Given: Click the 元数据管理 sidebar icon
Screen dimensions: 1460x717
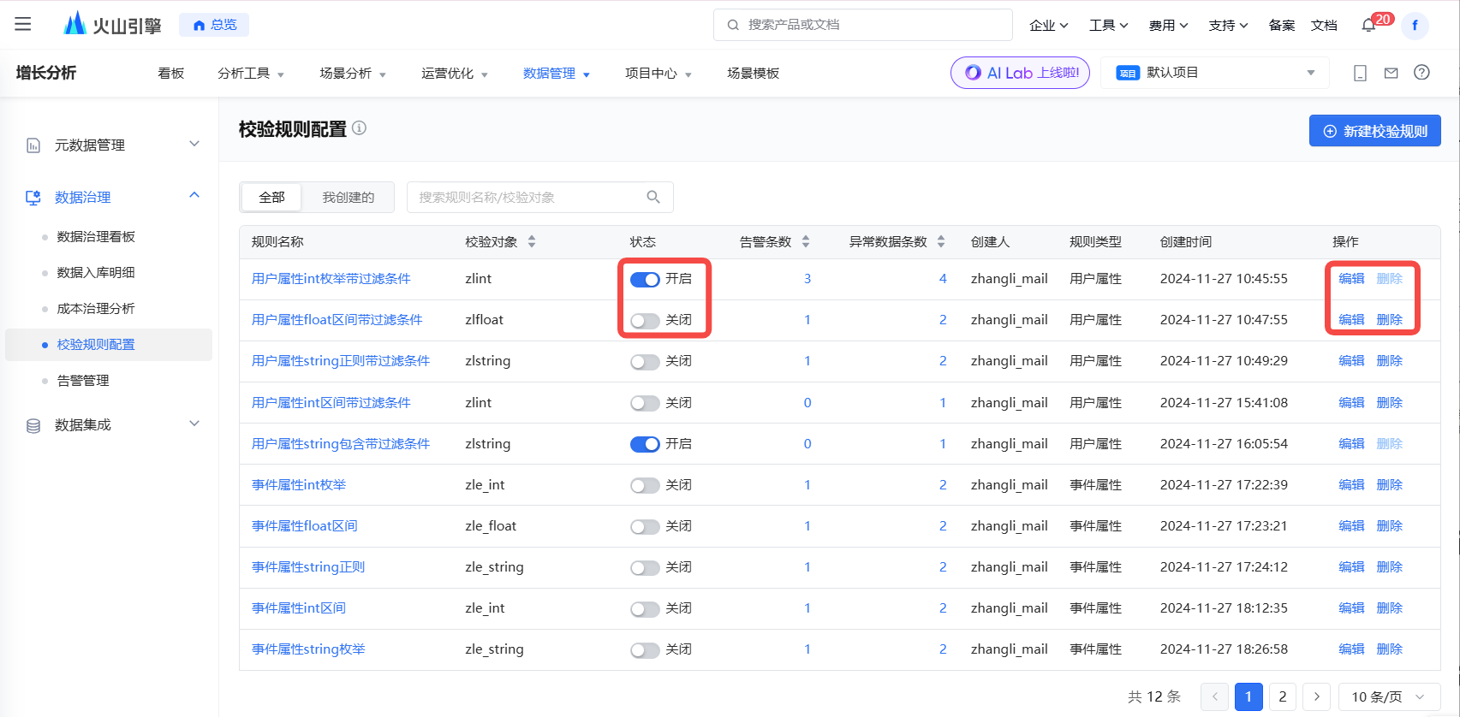Looking at the screenshot, I should [33, 145].
